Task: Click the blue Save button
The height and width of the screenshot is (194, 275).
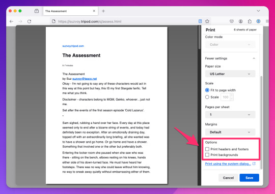Action: 249,178
